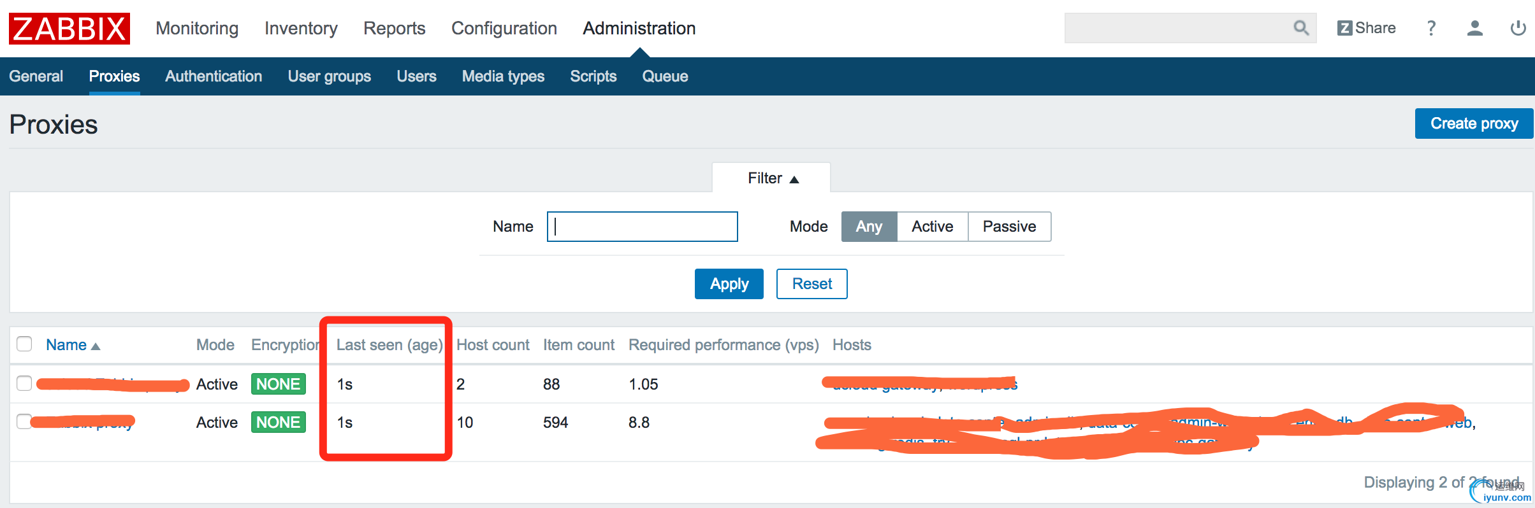
Task: Focus the Name filter input field
Action: [643, 227]
